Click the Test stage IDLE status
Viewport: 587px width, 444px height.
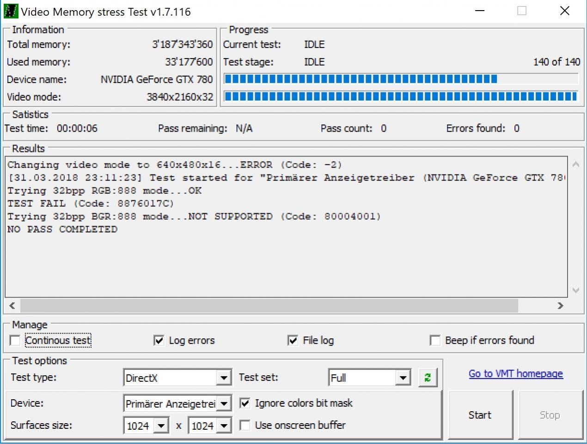pyautogui.click(x=314, y=62)
